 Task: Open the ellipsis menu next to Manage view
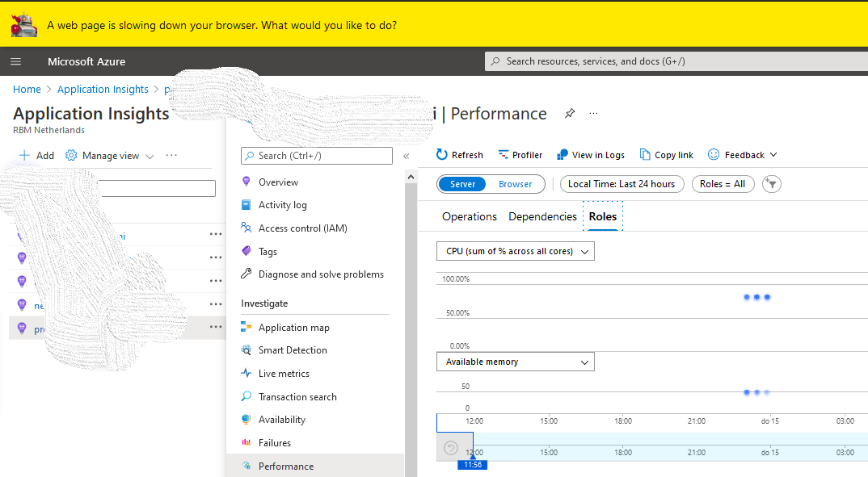coord(171,155)
